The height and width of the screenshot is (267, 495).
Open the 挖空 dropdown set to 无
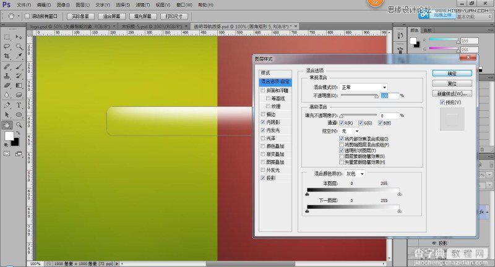click(350, 131)
